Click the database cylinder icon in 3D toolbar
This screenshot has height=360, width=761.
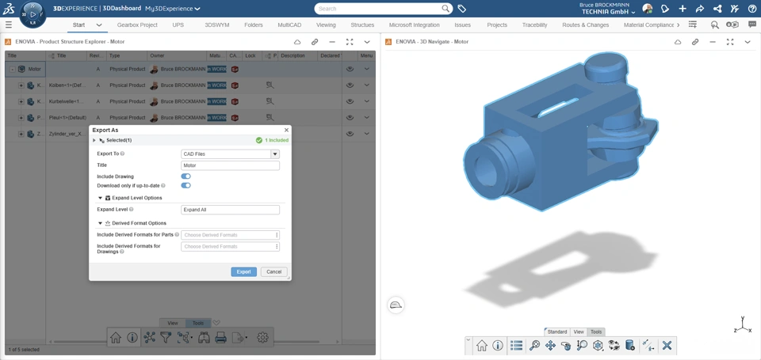pyautogui.click(x=629, y=346)
